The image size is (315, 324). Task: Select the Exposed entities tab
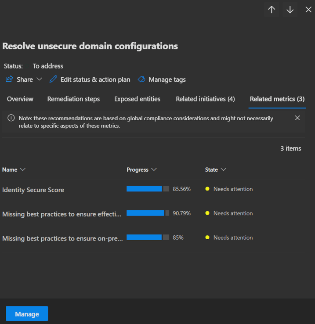137,99
